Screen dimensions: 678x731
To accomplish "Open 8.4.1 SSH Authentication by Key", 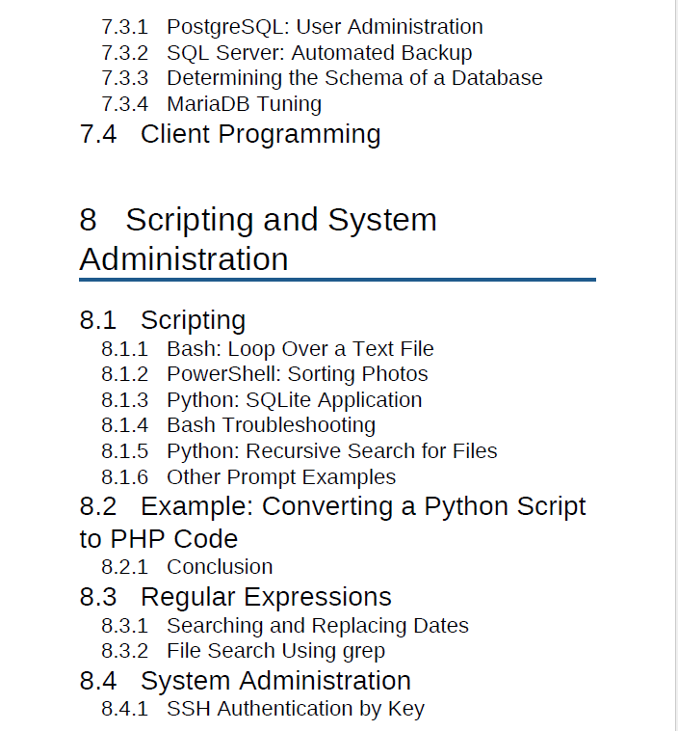I will (263, 709).
